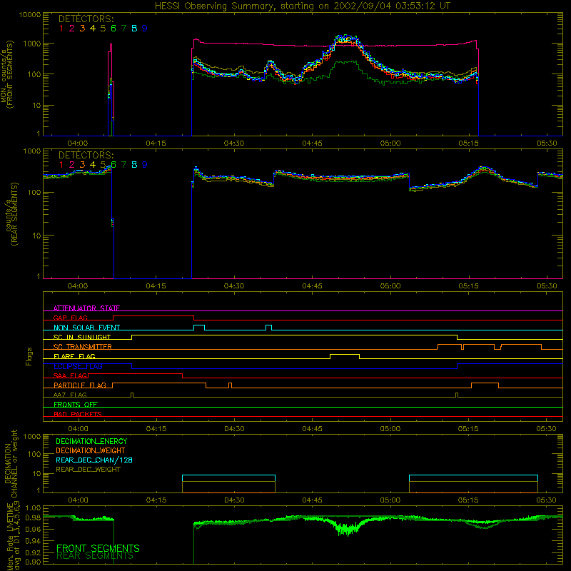Viewport: 571px width, 571px height.
Task: Select detector 4 number in front segments legend
Action: point(93,29)
